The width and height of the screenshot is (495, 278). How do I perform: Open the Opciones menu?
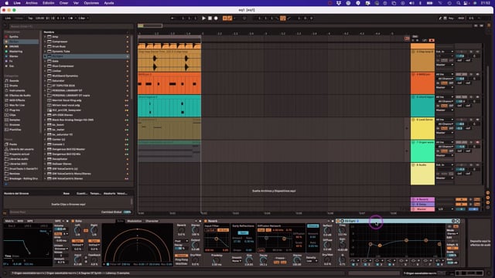[x=91, y=3]
